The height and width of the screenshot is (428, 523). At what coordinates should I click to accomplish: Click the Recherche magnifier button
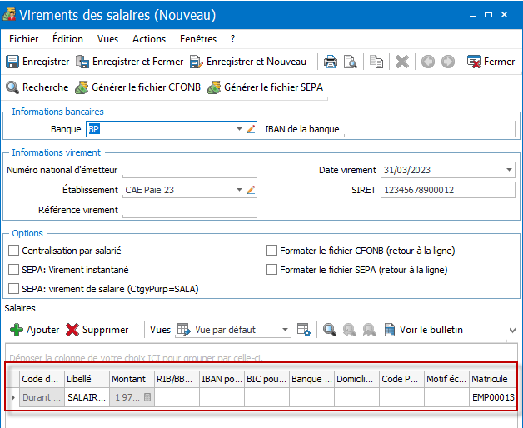tap(37, 87)
